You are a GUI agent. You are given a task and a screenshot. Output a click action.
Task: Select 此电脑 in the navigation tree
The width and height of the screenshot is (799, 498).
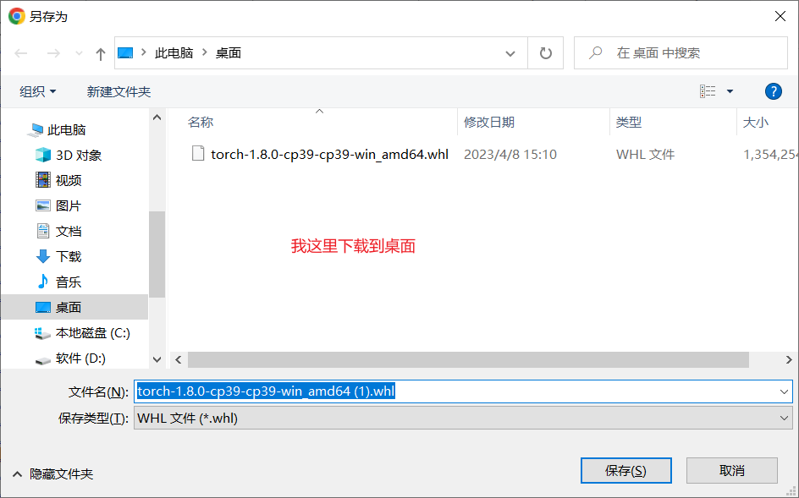coord(66,130)
